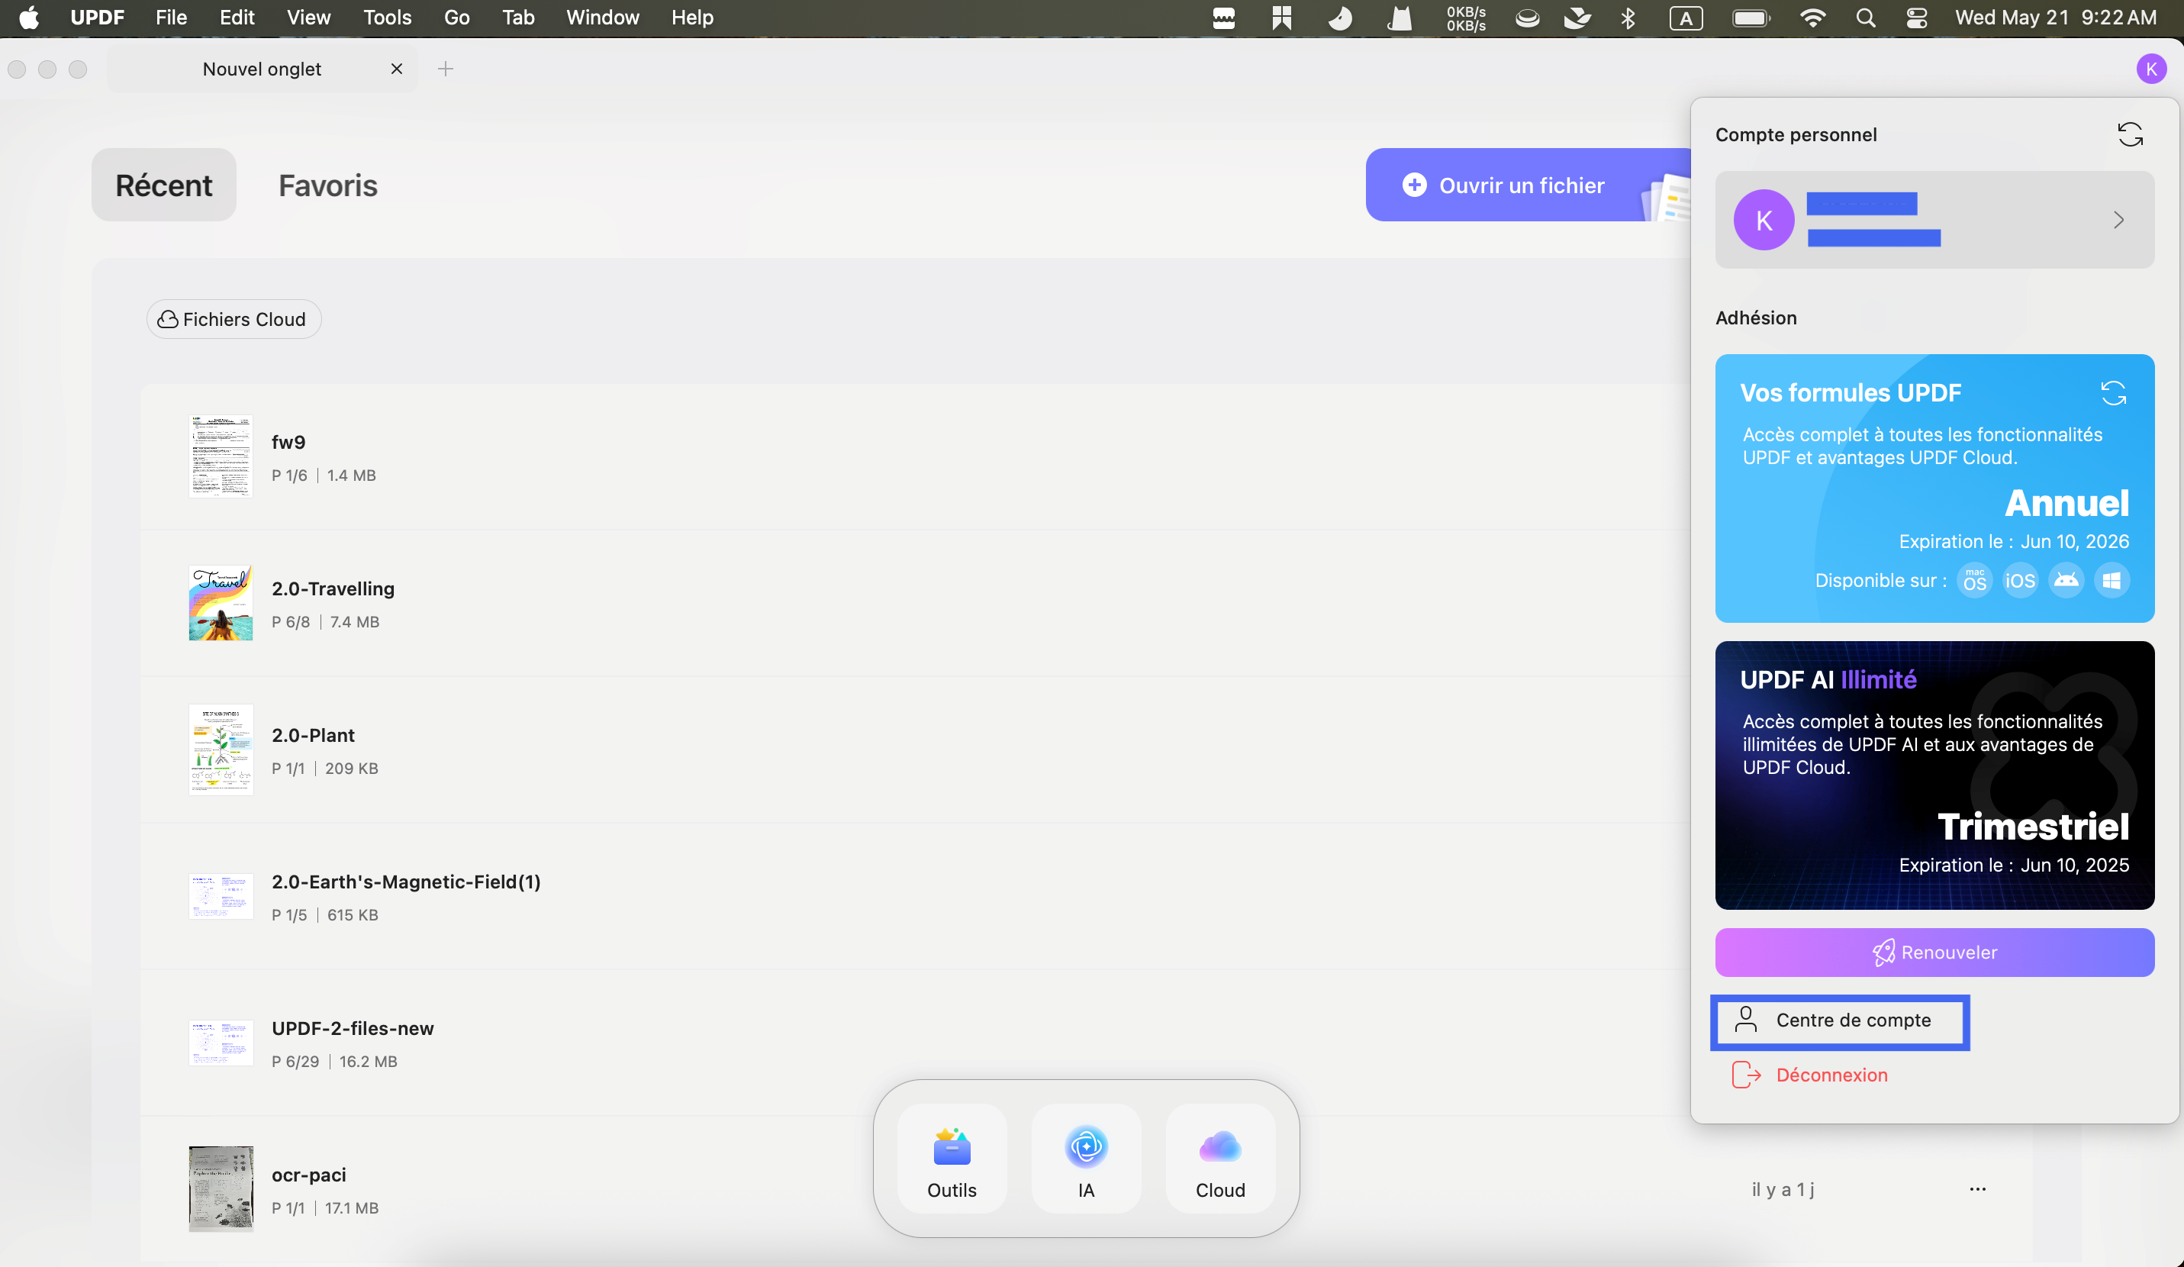Open the File menu
This screenshot has height=1267, width=2184.
171,18
